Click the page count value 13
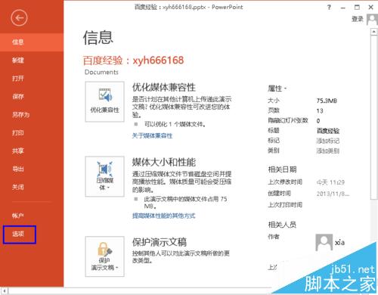The width and height of the screenshot is (378, 295). [x=320, y=110]
